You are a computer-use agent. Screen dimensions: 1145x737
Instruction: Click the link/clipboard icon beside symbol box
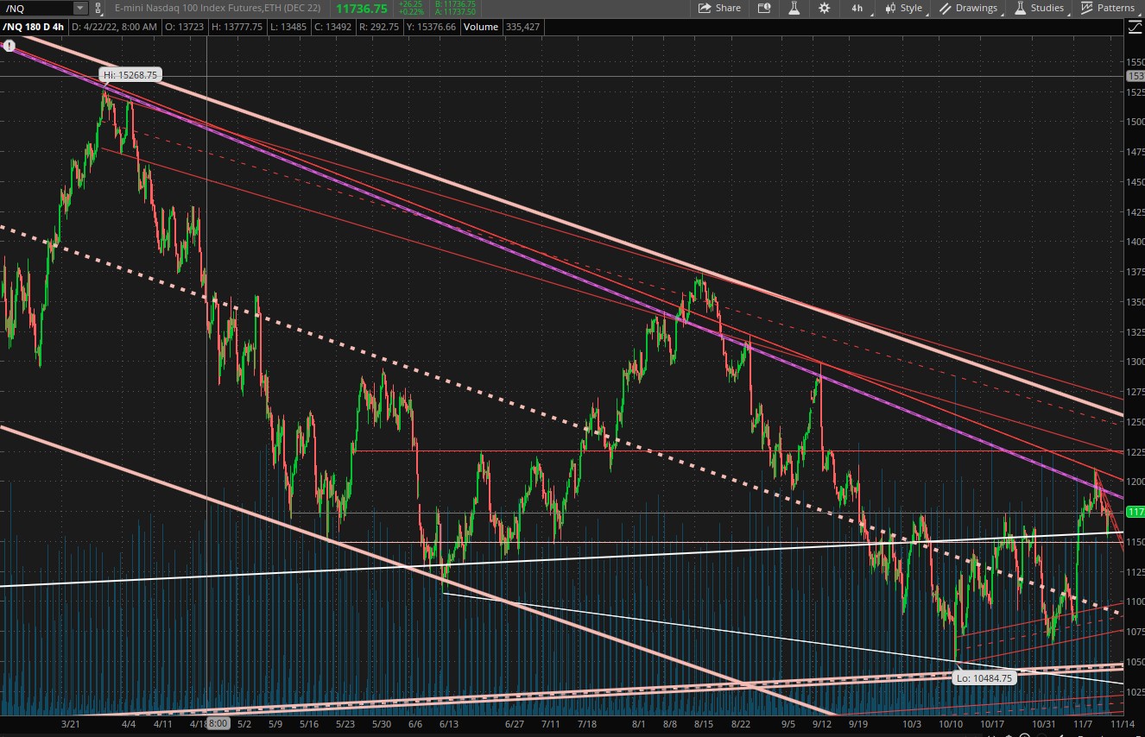(x=98, y=8)
